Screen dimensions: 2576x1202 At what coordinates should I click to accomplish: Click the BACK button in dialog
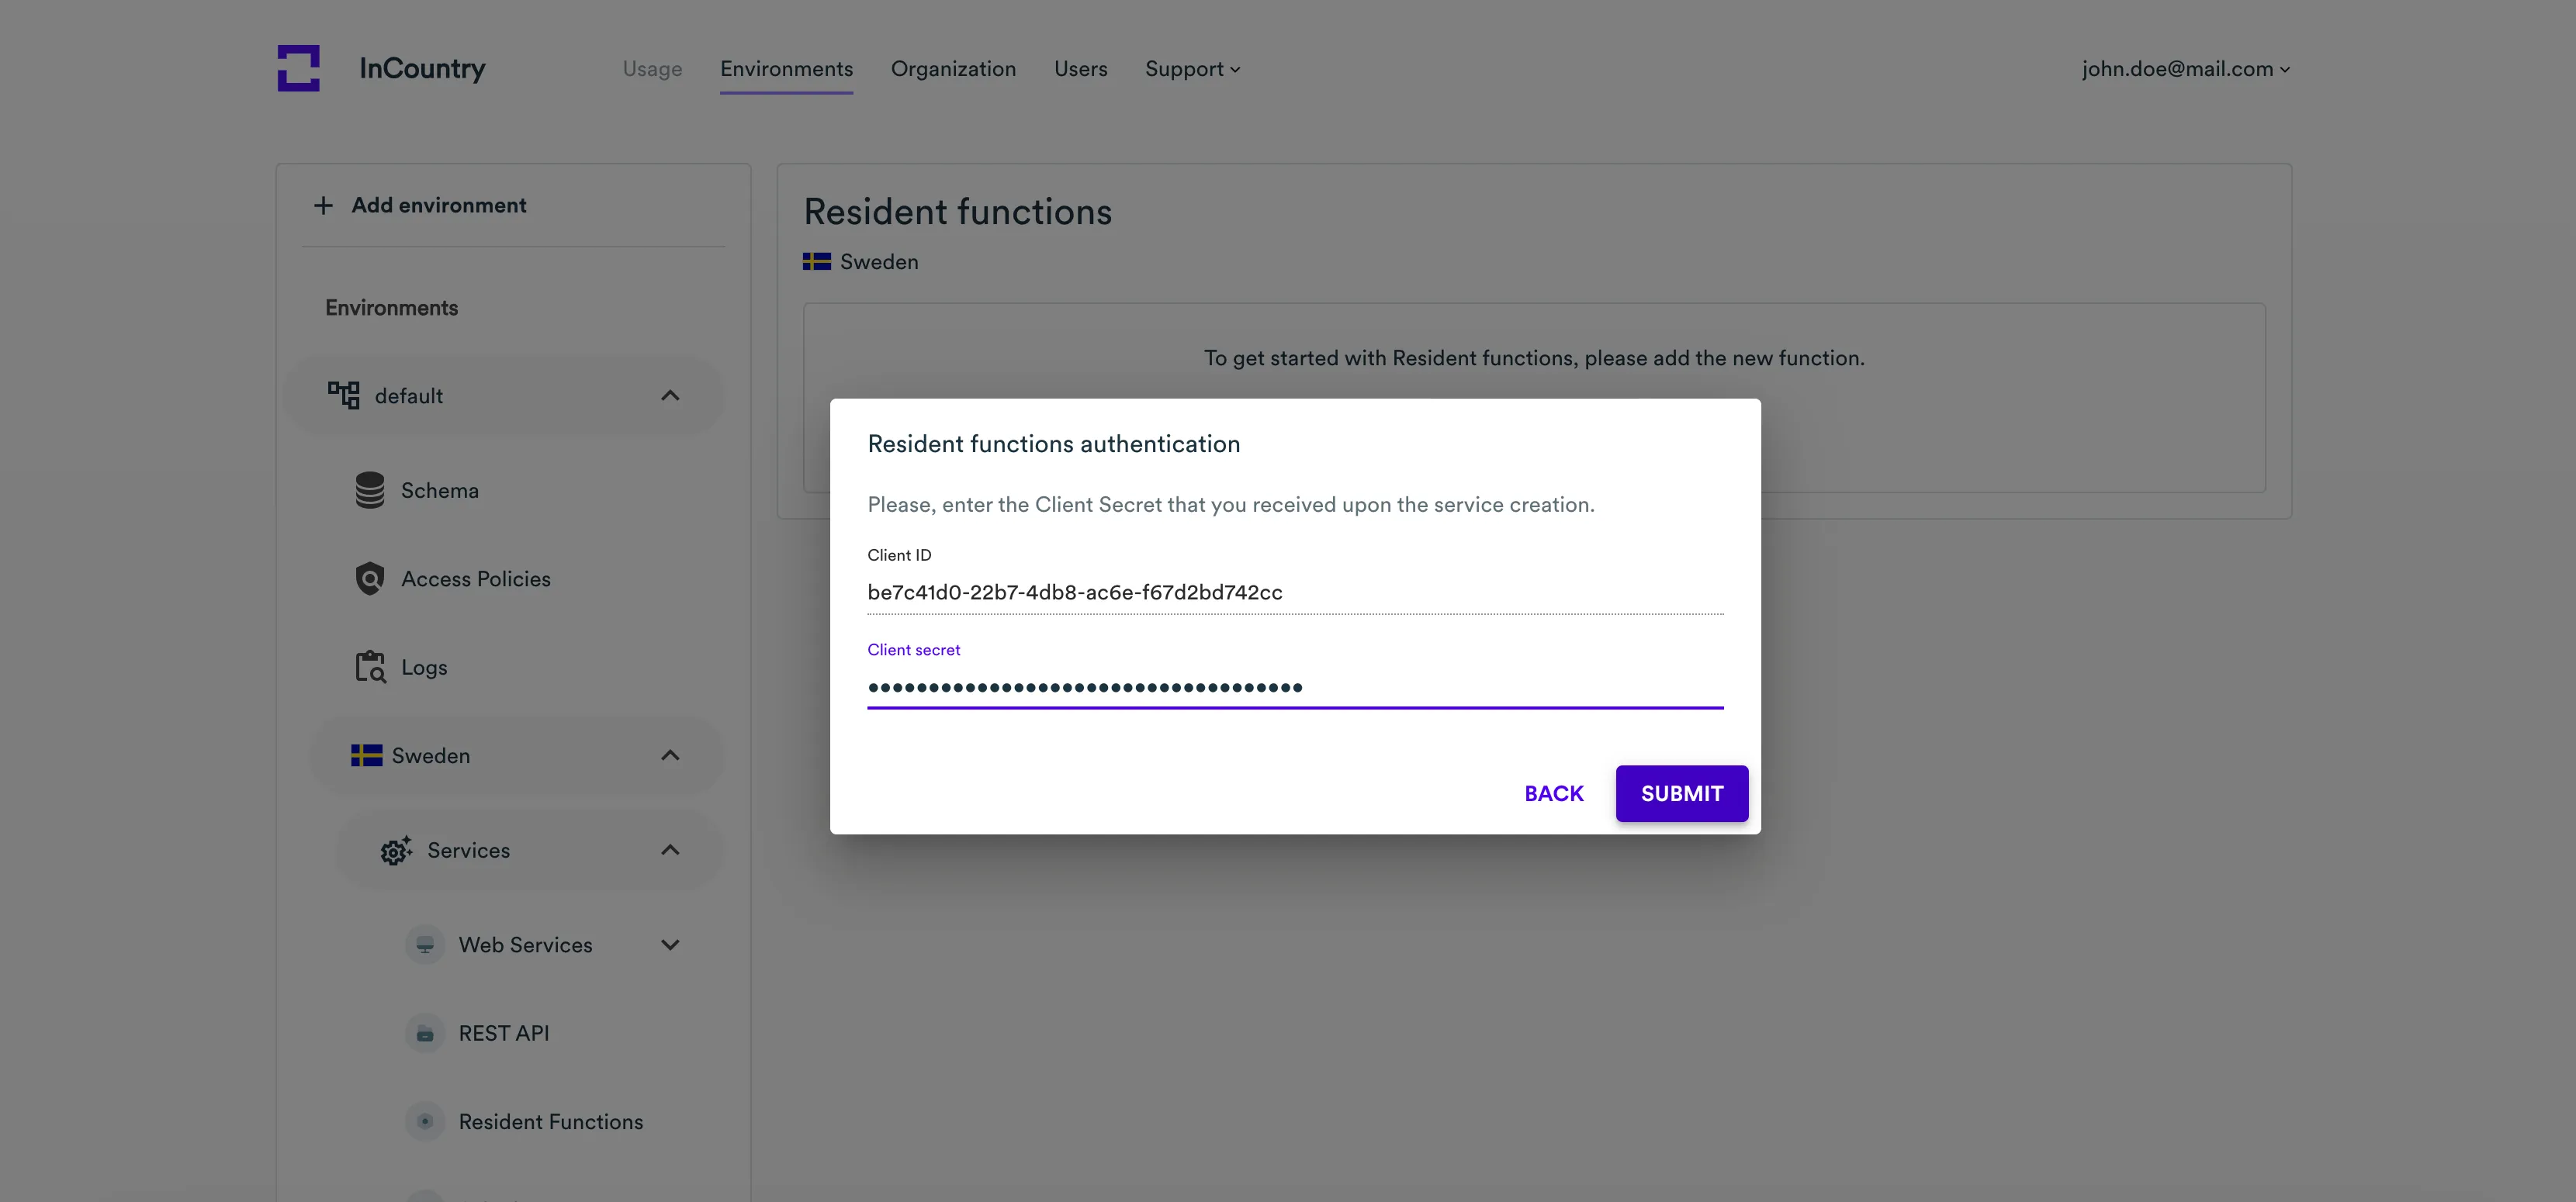coord(1553,793)
